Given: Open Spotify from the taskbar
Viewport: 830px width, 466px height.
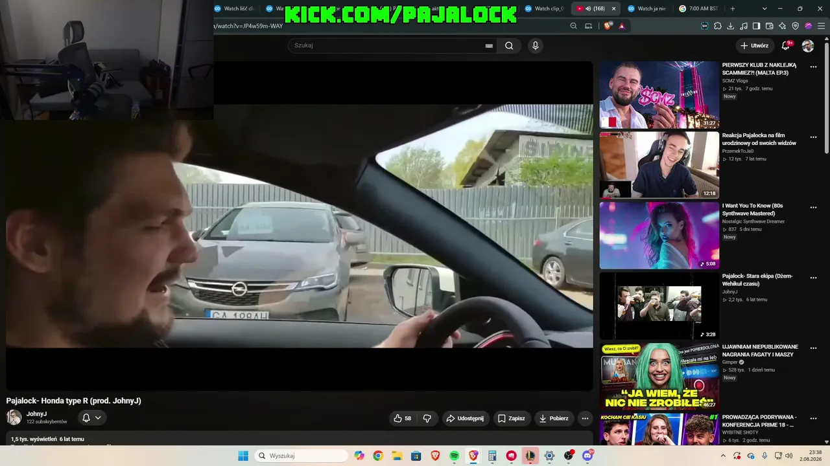Looking at the screenshot, I should (x=454, y=456).
